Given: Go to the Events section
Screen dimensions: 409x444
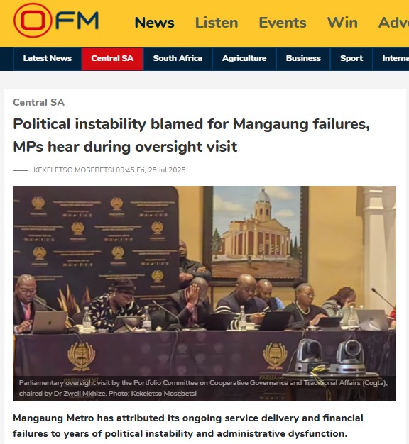Looking at the screenshot, I should click(283, 23).
